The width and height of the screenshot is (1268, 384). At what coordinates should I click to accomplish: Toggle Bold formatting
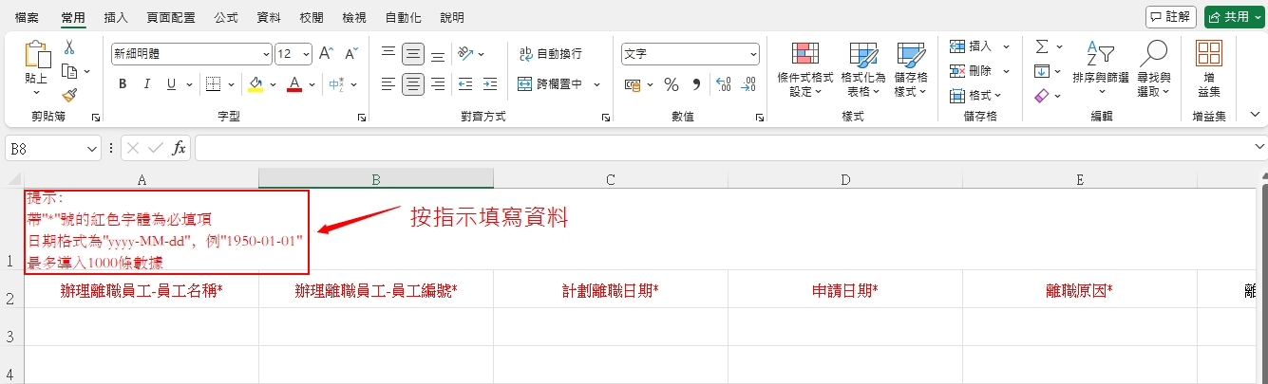[x=123, y=84]
